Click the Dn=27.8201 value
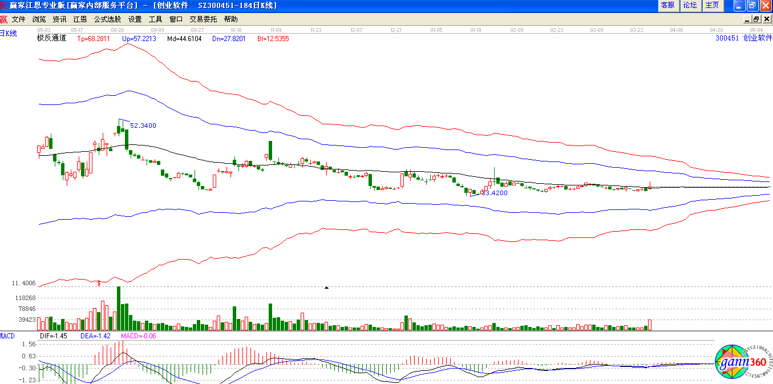The width and height of the screenshot is (773, 384). pyautogui.click(x=229, y=39)
